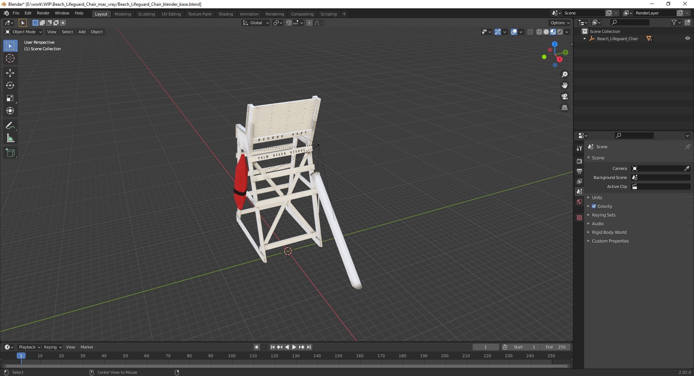Screen dimensions: 694x376
Task: Jump to previous keyframe
Action: tap(280, 347)
